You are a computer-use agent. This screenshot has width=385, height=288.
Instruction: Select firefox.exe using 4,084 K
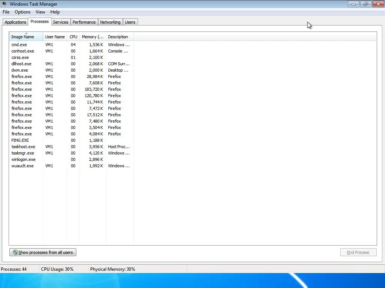pyautogui.click(x=71, y=134)
